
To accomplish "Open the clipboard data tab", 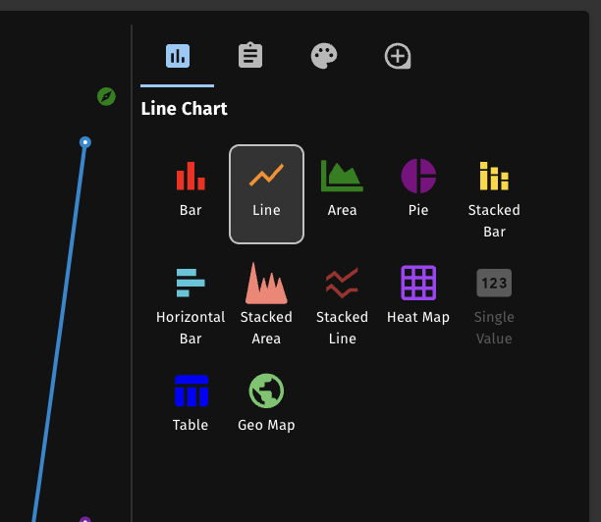I will [250, 56].
